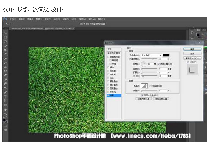Select the Dodge tool
Screen dimensions: 209x142
pos(5,88)
